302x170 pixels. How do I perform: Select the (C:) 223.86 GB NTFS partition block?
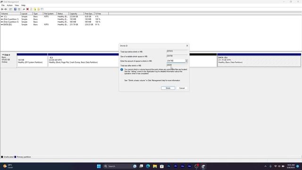pos(83,60)
